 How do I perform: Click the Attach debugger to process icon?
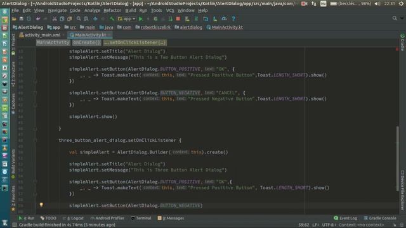point(171,18)
